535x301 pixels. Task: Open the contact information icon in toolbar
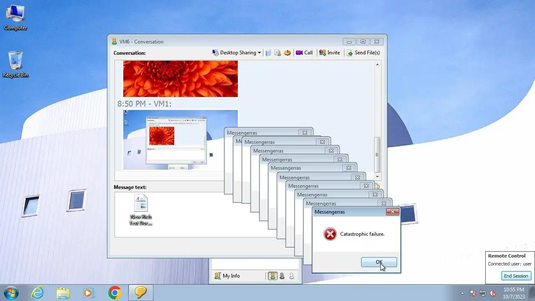tap(278, 53)
